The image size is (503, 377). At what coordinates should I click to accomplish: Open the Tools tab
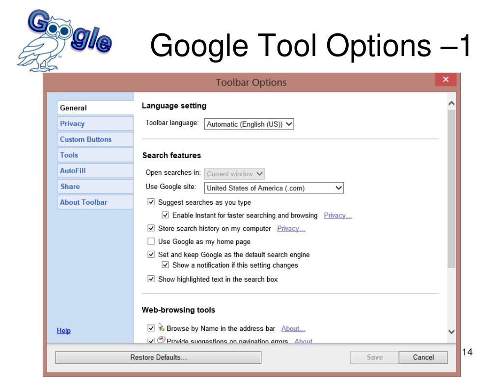pos(95,155)
